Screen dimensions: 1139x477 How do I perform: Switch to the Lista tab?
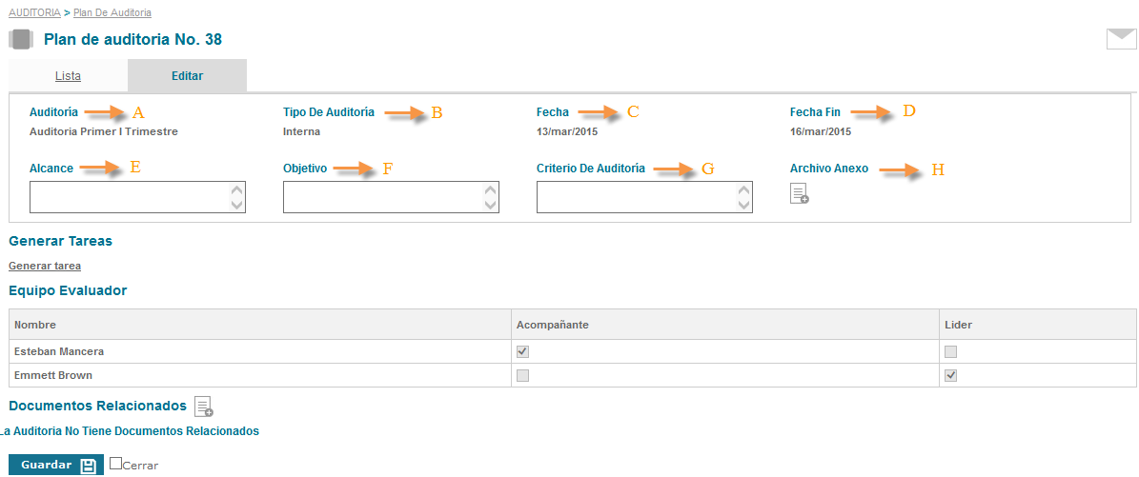tap(68, 75)
